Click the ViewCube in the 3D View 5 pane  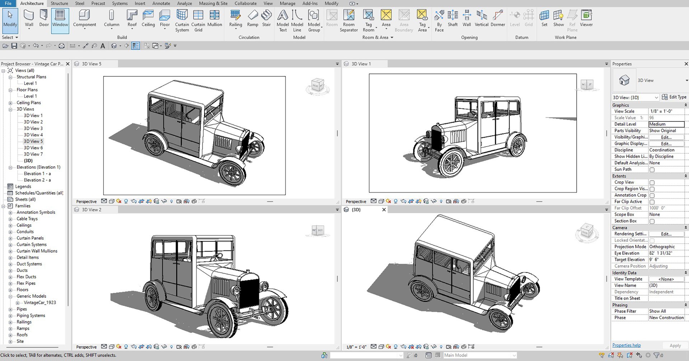(317, 86)
